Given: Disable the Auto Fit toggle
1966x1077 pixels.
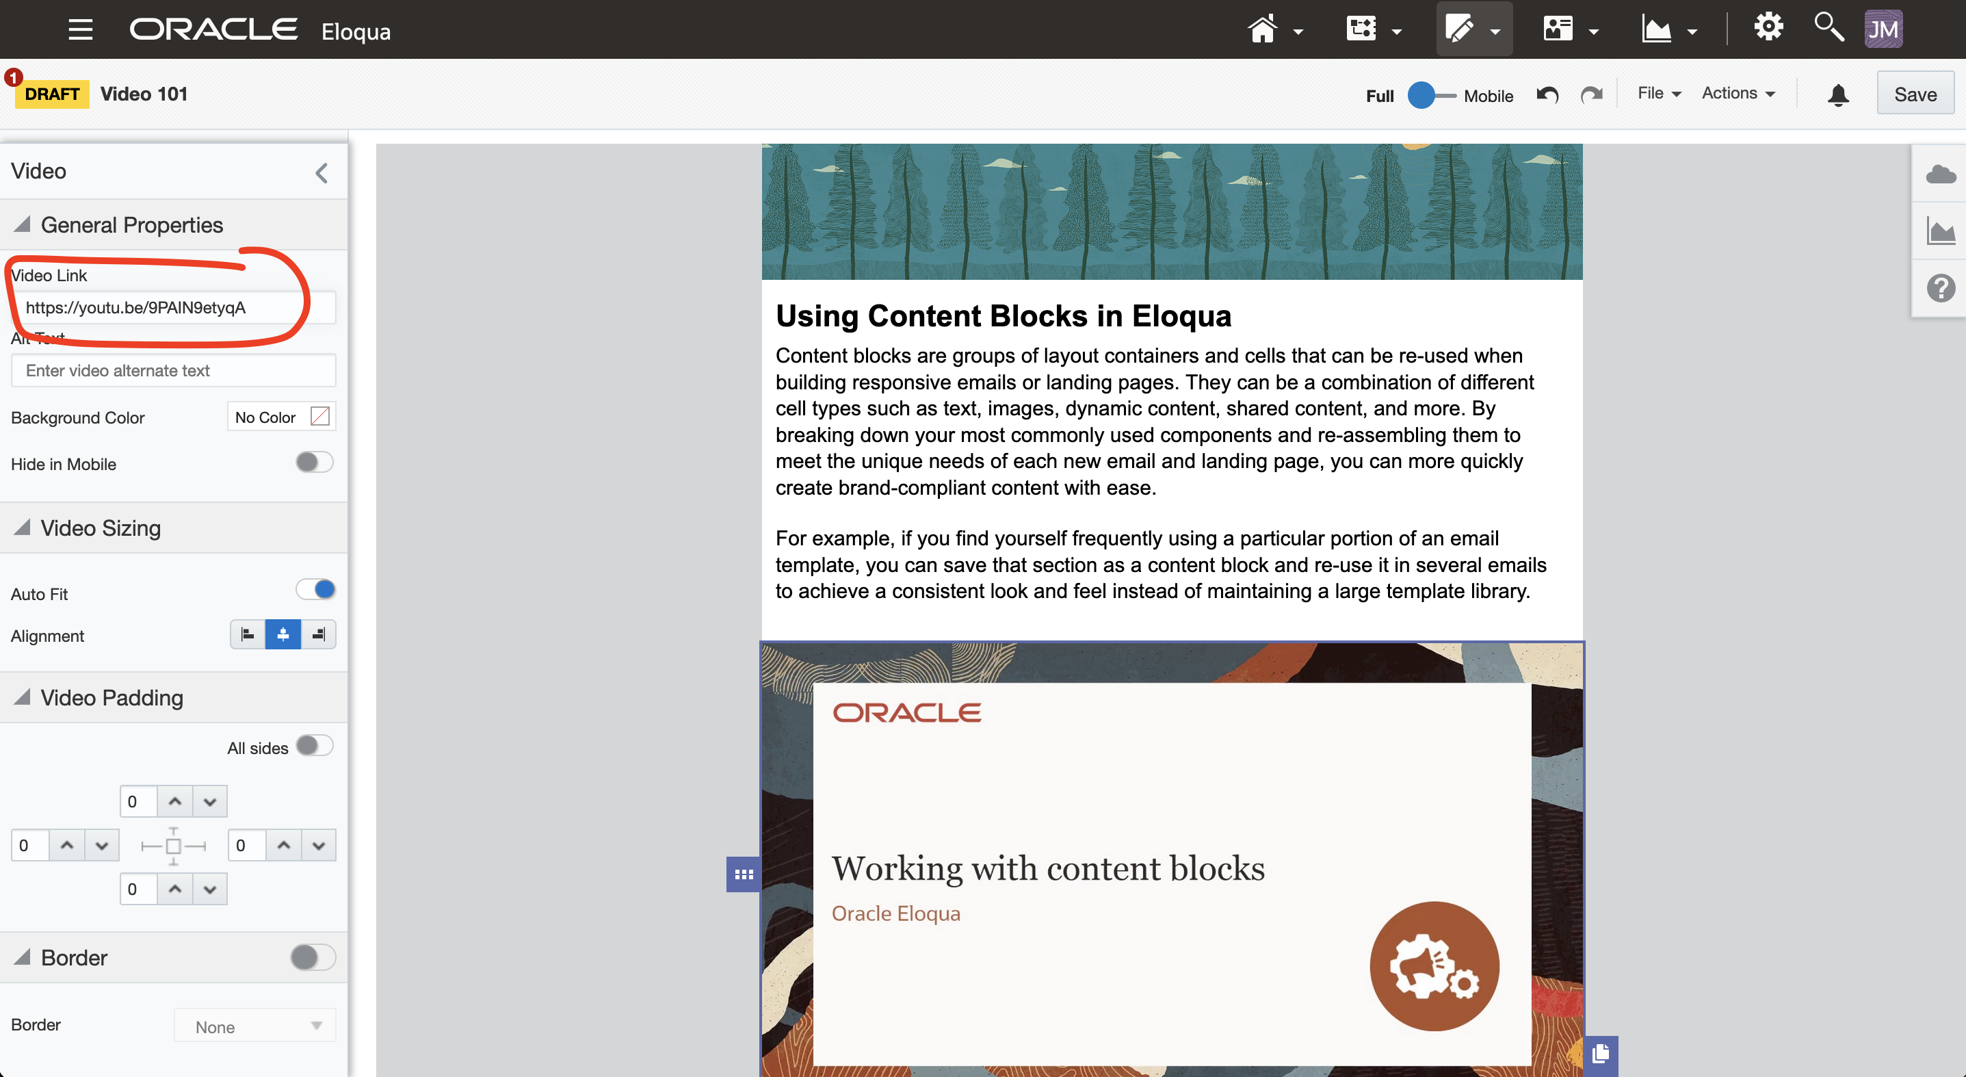Looking at the screenshot, I should click(x=315, y=589).
